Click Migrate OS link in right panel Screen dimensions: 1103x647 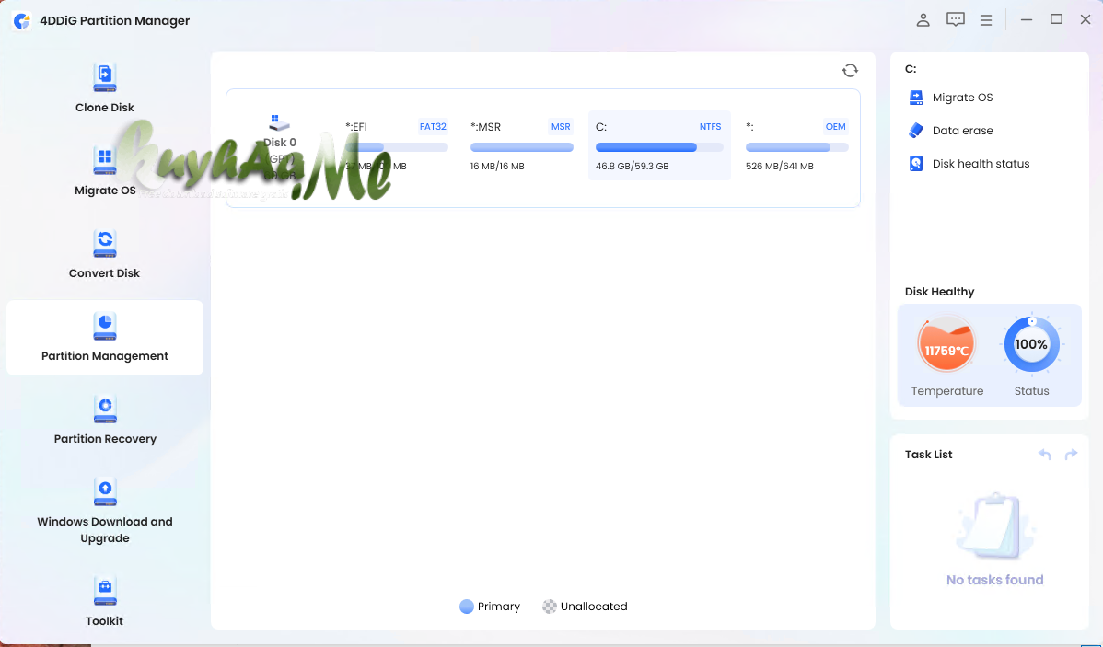click(962, 98)
